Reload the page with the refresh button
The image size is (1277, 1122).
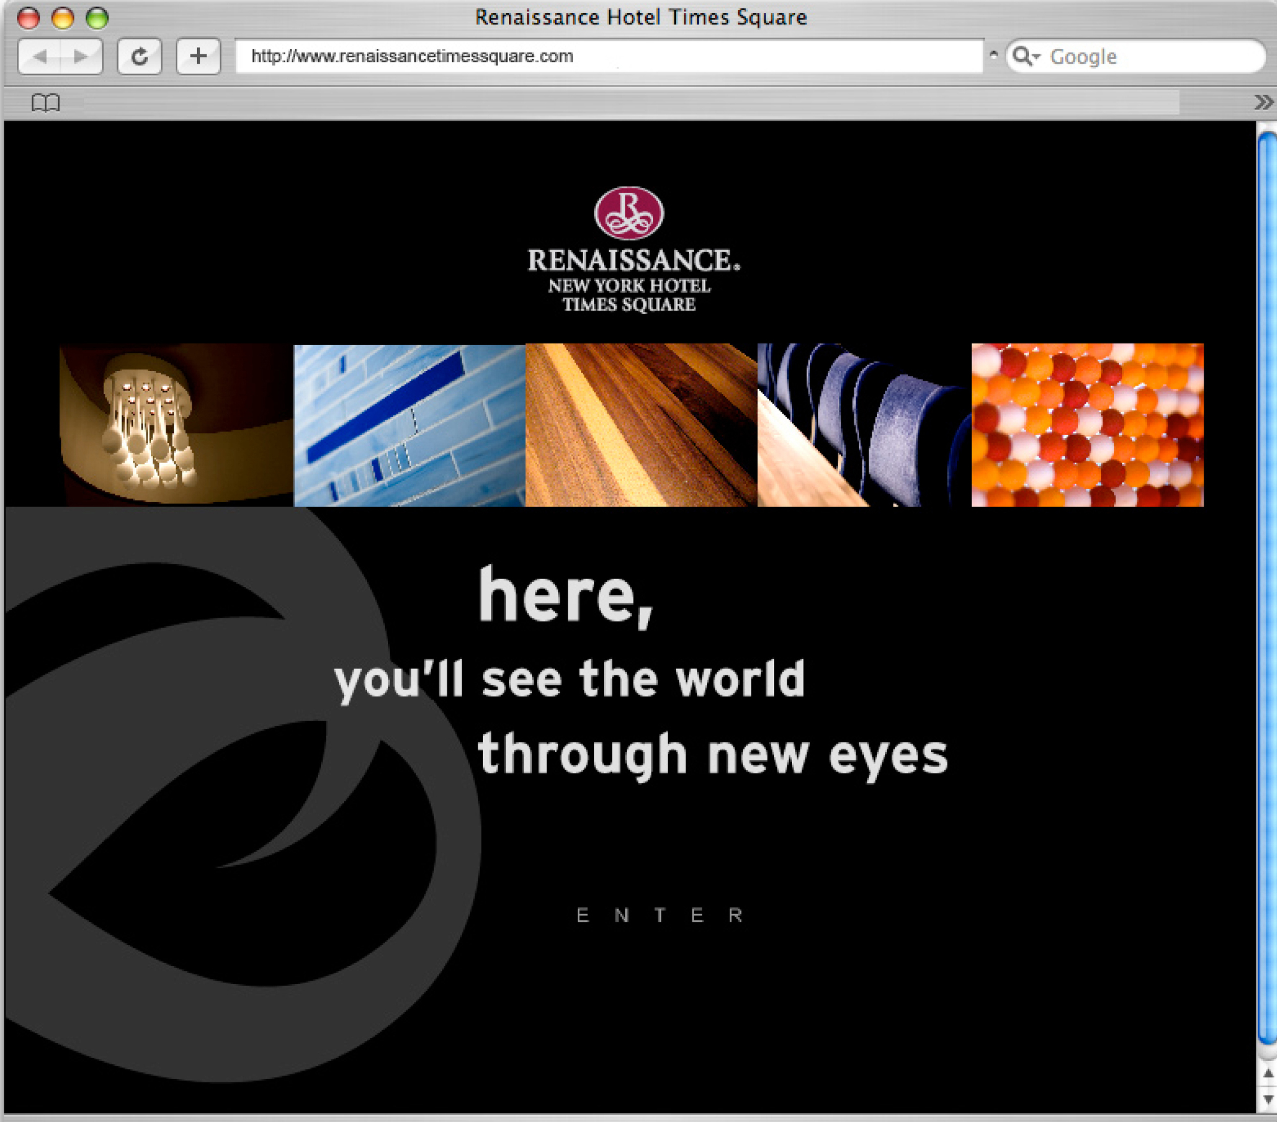pyautogui.click(x=140, y=57)
